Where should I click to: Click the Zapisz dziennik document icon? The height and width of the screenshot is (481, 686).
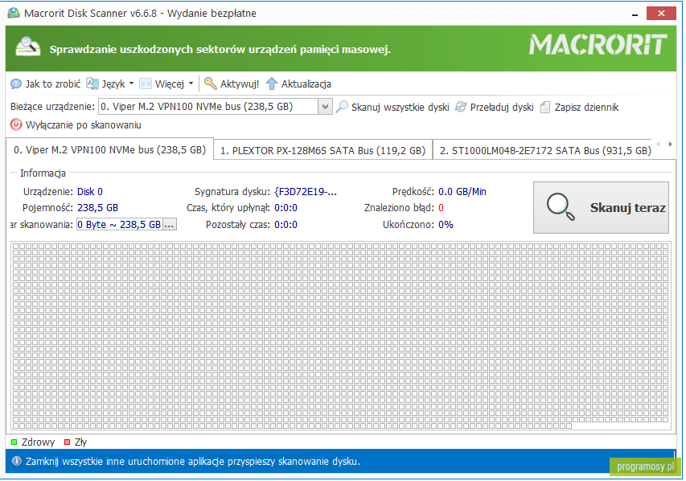click(x=545, y=107)
